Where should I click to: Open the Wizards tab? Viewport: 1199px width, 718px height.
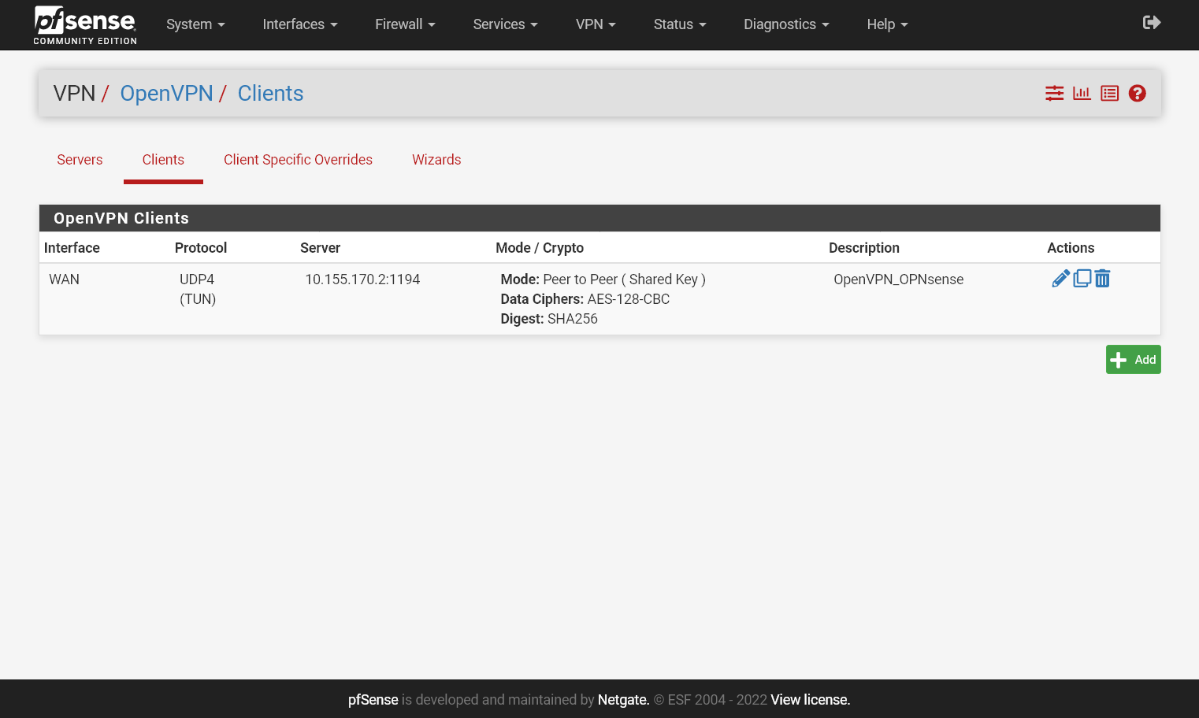point(436,160)
